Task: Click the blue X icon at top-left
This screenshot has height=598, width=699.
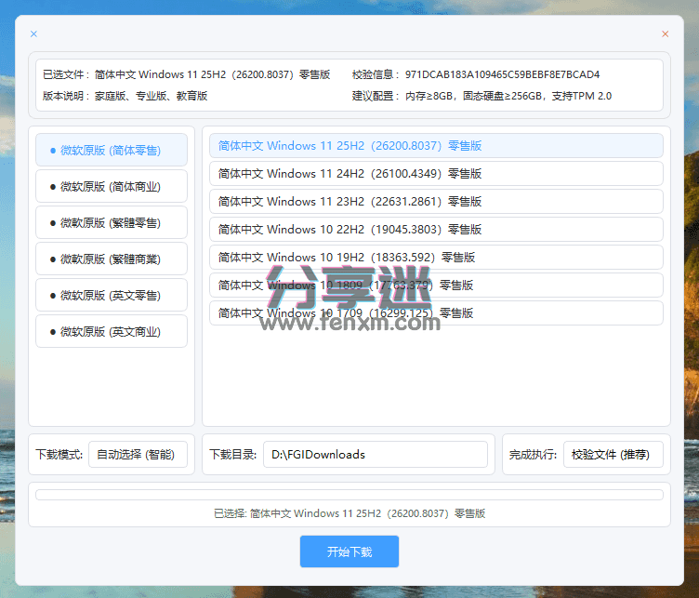Action: click(x=33, y=33)
